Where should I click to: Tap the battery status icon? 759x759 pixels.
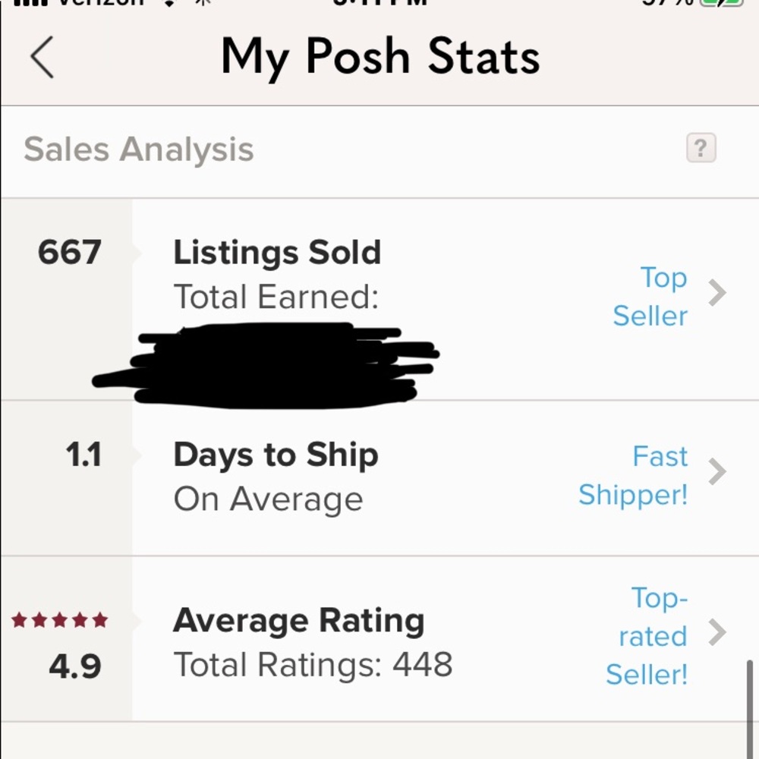coord(721,2)
